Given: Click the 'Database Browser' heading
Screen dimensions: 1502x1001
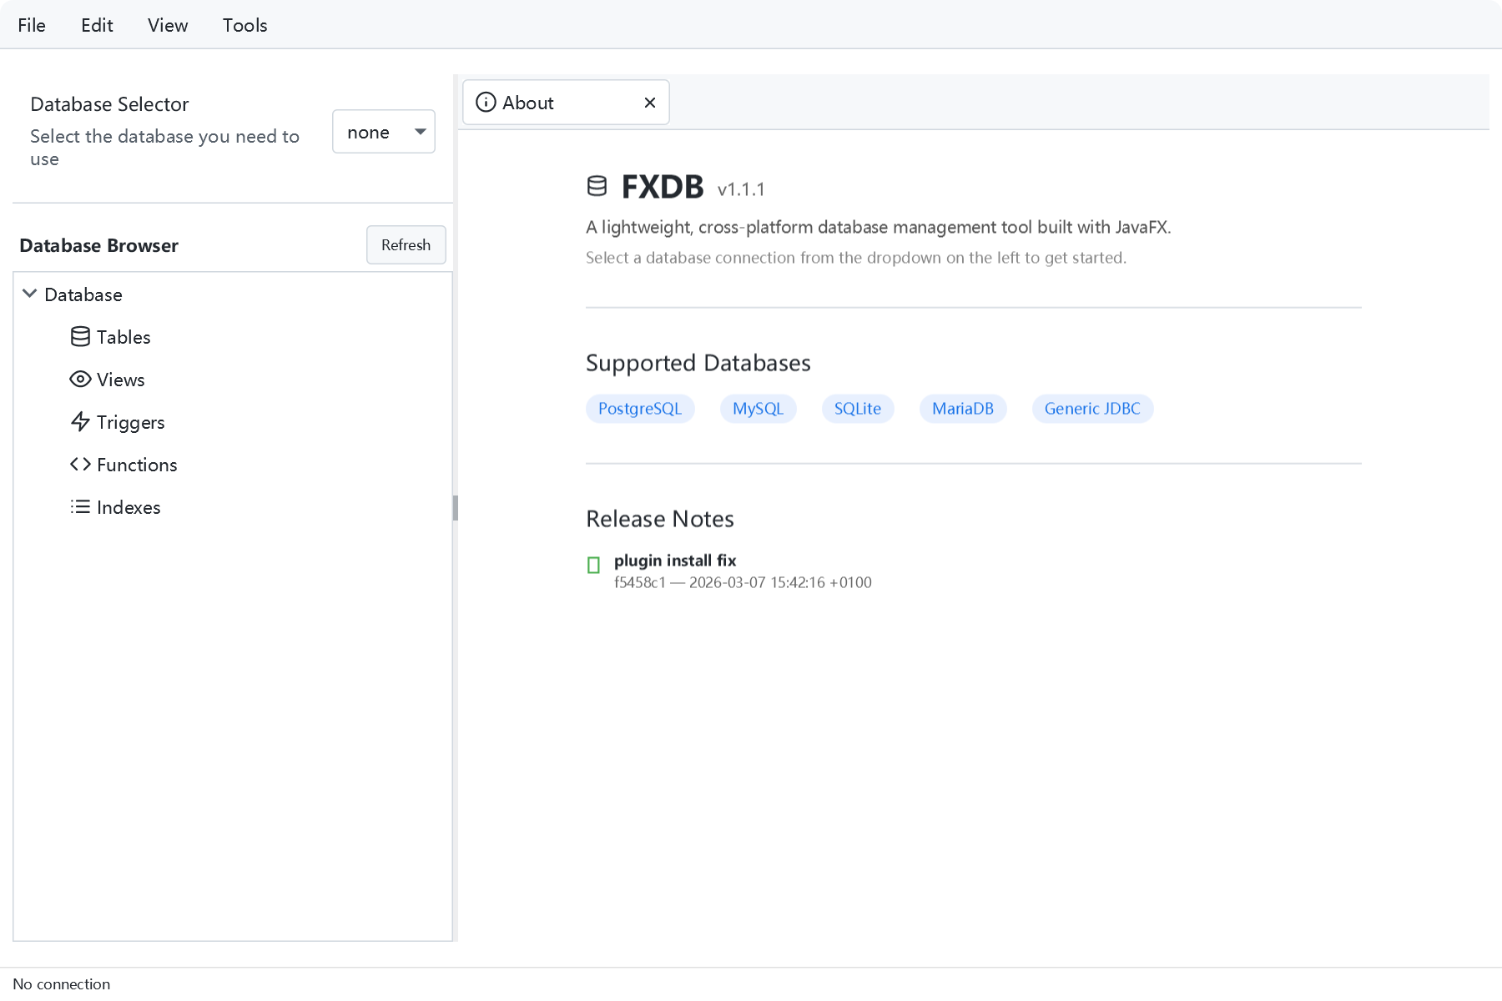Looking at the screenshot, I should click(98, 245).
